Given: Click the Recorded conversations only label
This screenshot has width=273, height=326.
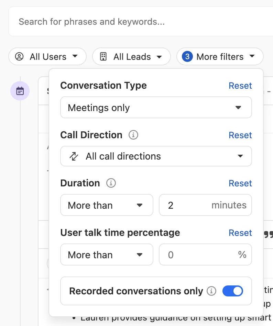Looking at the screenshot, I should pyautogui.click(x=136, y=291).
